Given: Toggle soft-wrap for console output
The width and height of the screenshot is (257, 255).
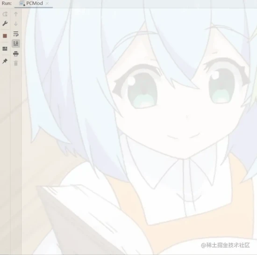Looking at the screenshot, I should pos(16,34).
